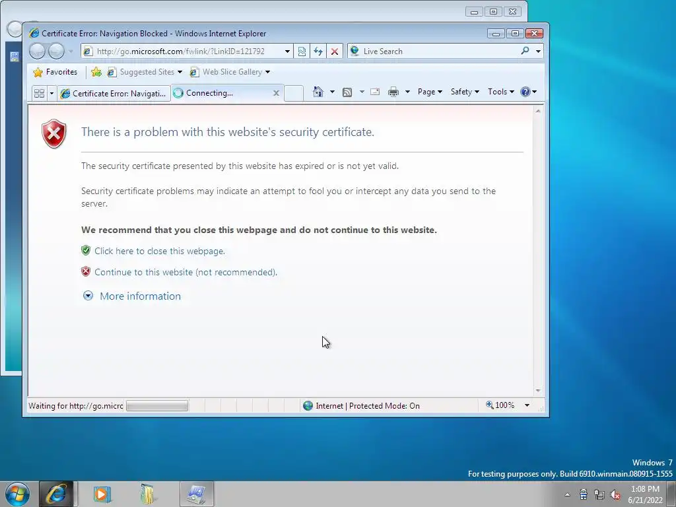This screenshot has width=676, height=507.
Task: Click the Forward navigation button
Action: pyautogui.click(x=56, y=51)
